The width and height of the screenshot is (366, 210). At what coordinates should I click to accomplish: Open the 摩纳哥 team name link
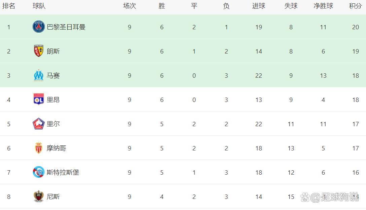click(56, 148)
